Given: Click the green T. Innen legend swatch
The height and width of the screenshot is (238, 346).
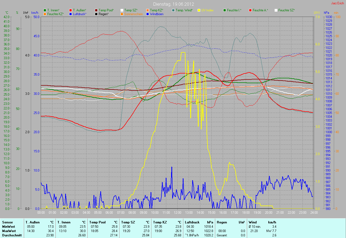Looking at the screenshot, I should pos(45,10).
